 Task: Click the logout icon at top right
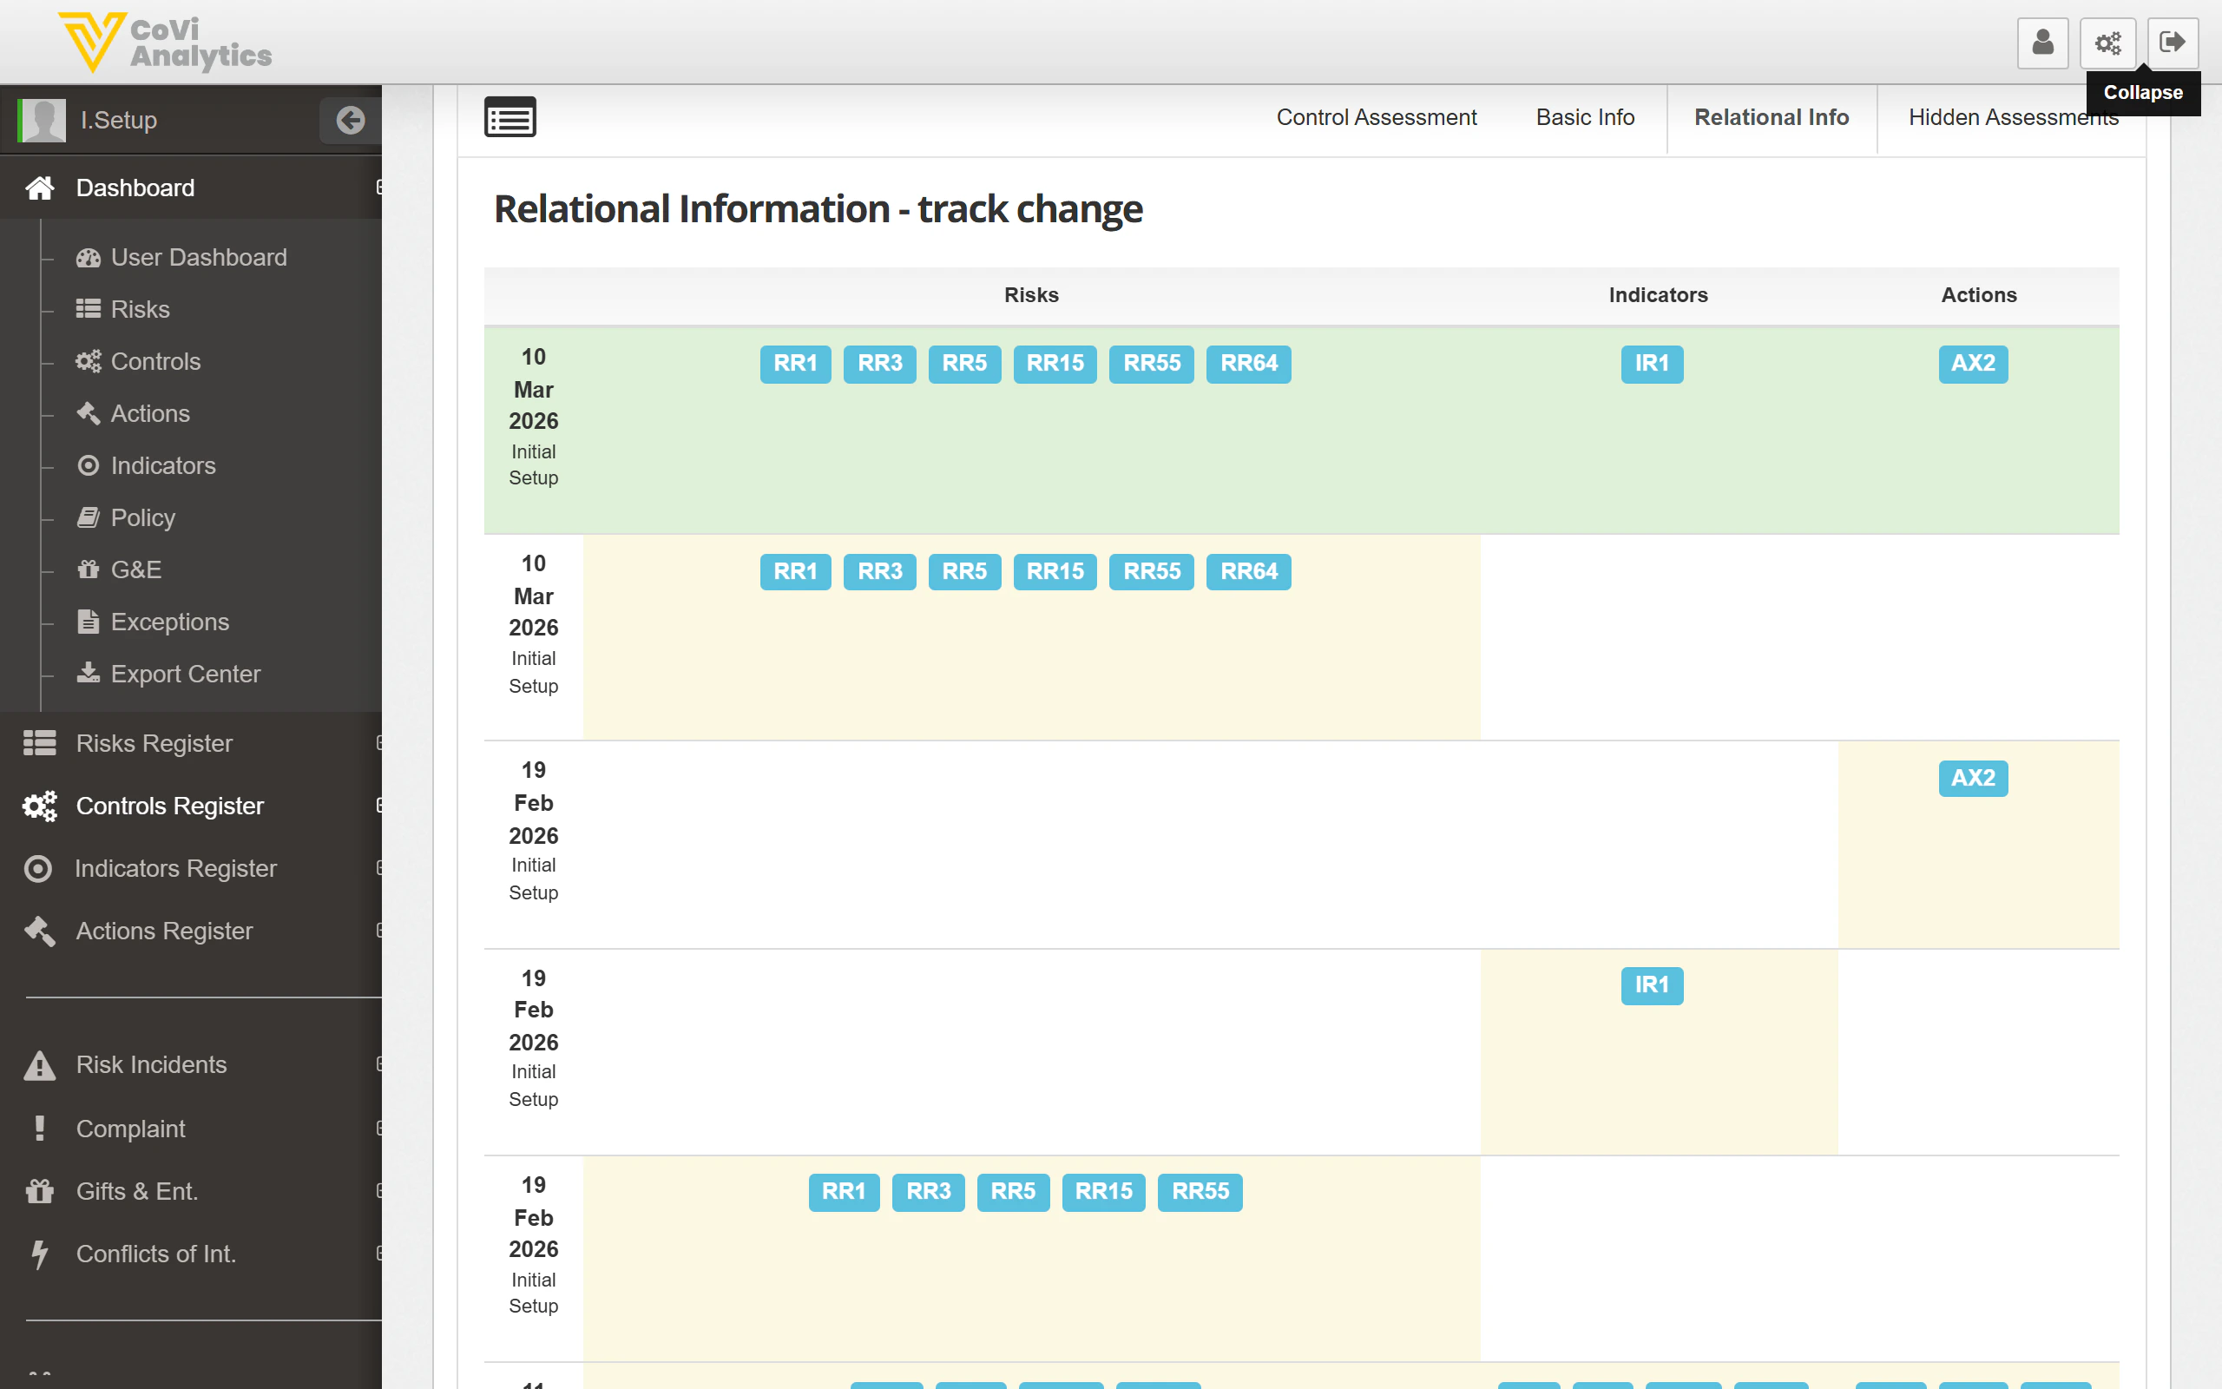(x=2173, y=41)
